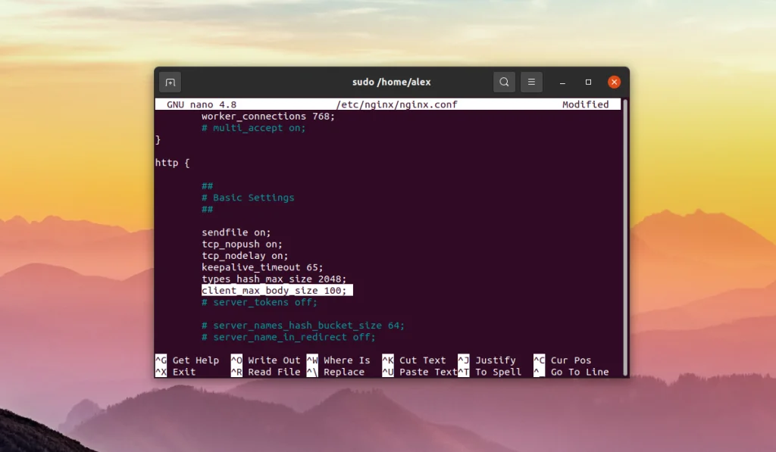Click the 'sendfile on;' config line
The width and height of the screenshot is (776, 452).
point(236,232)
